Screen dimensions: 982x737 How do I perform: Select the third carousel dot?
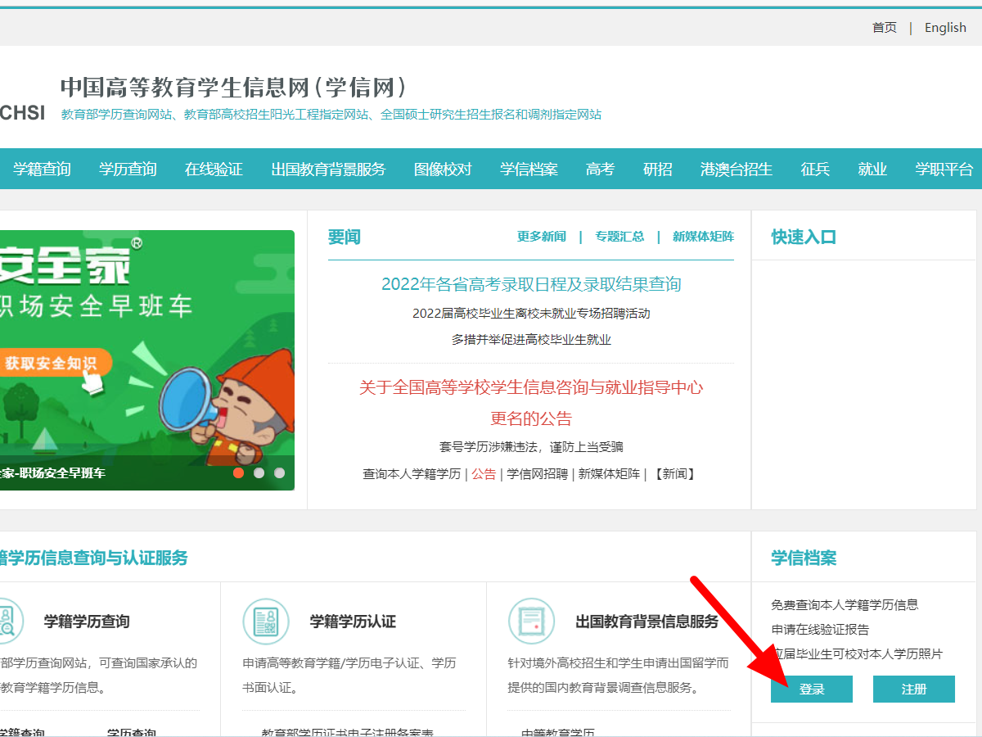click(280, 472)
